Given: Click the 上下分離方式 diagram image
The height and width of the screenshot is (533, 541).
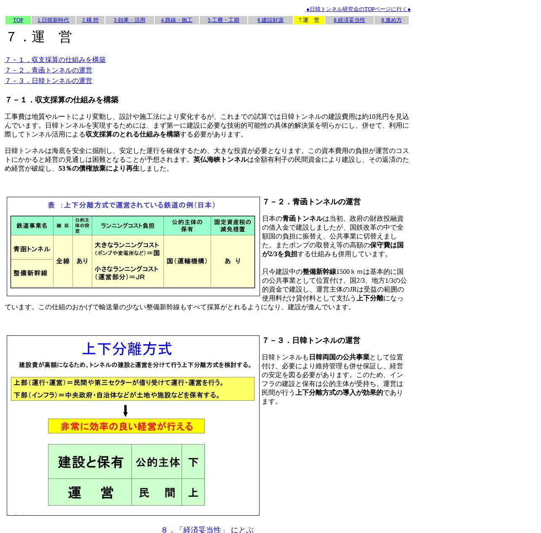Looking at the screenshot, I should point(133,426).
